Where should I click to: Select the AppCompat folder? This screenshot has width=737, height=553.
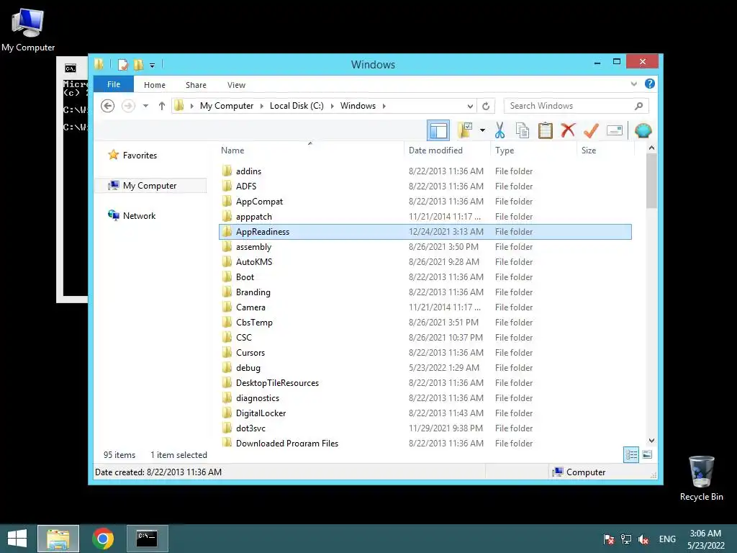(425, 202)
